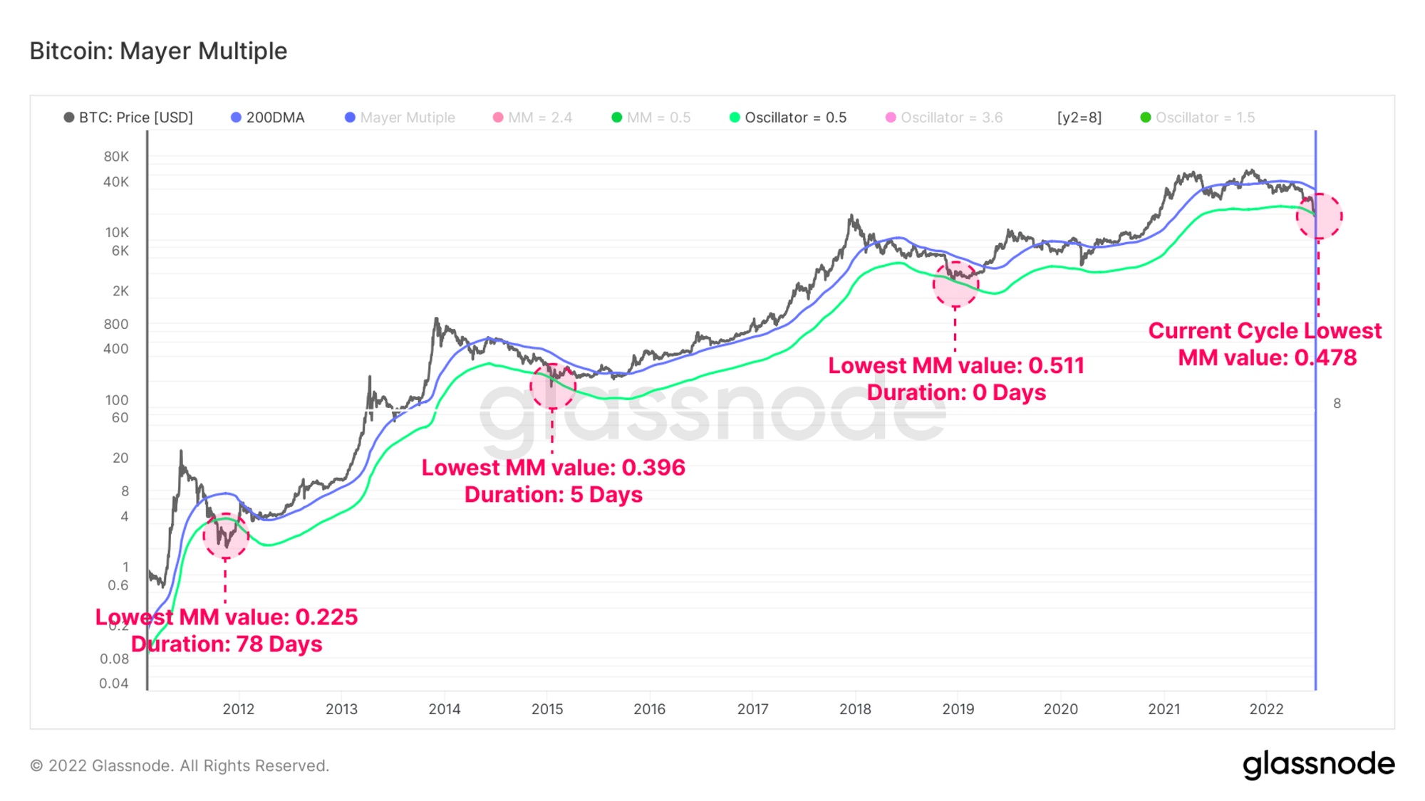Toggle the [y2=8] legend entry
1425x801 pixels.
tap(1079, 117)
